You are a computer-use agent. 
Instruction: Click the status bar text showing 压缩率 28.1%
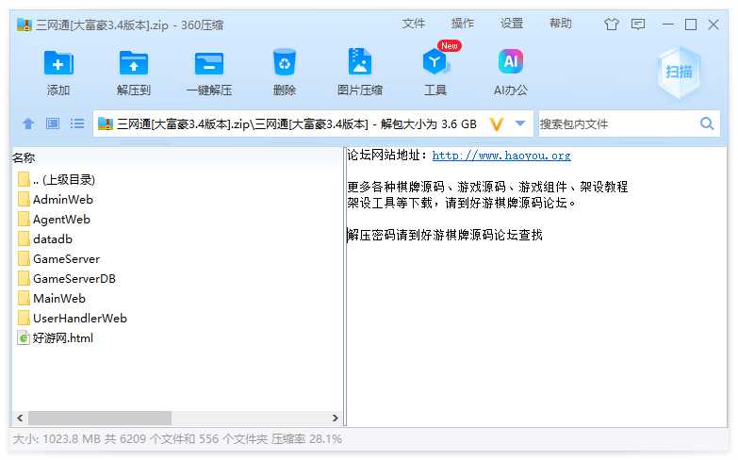(x=307, y=439)
